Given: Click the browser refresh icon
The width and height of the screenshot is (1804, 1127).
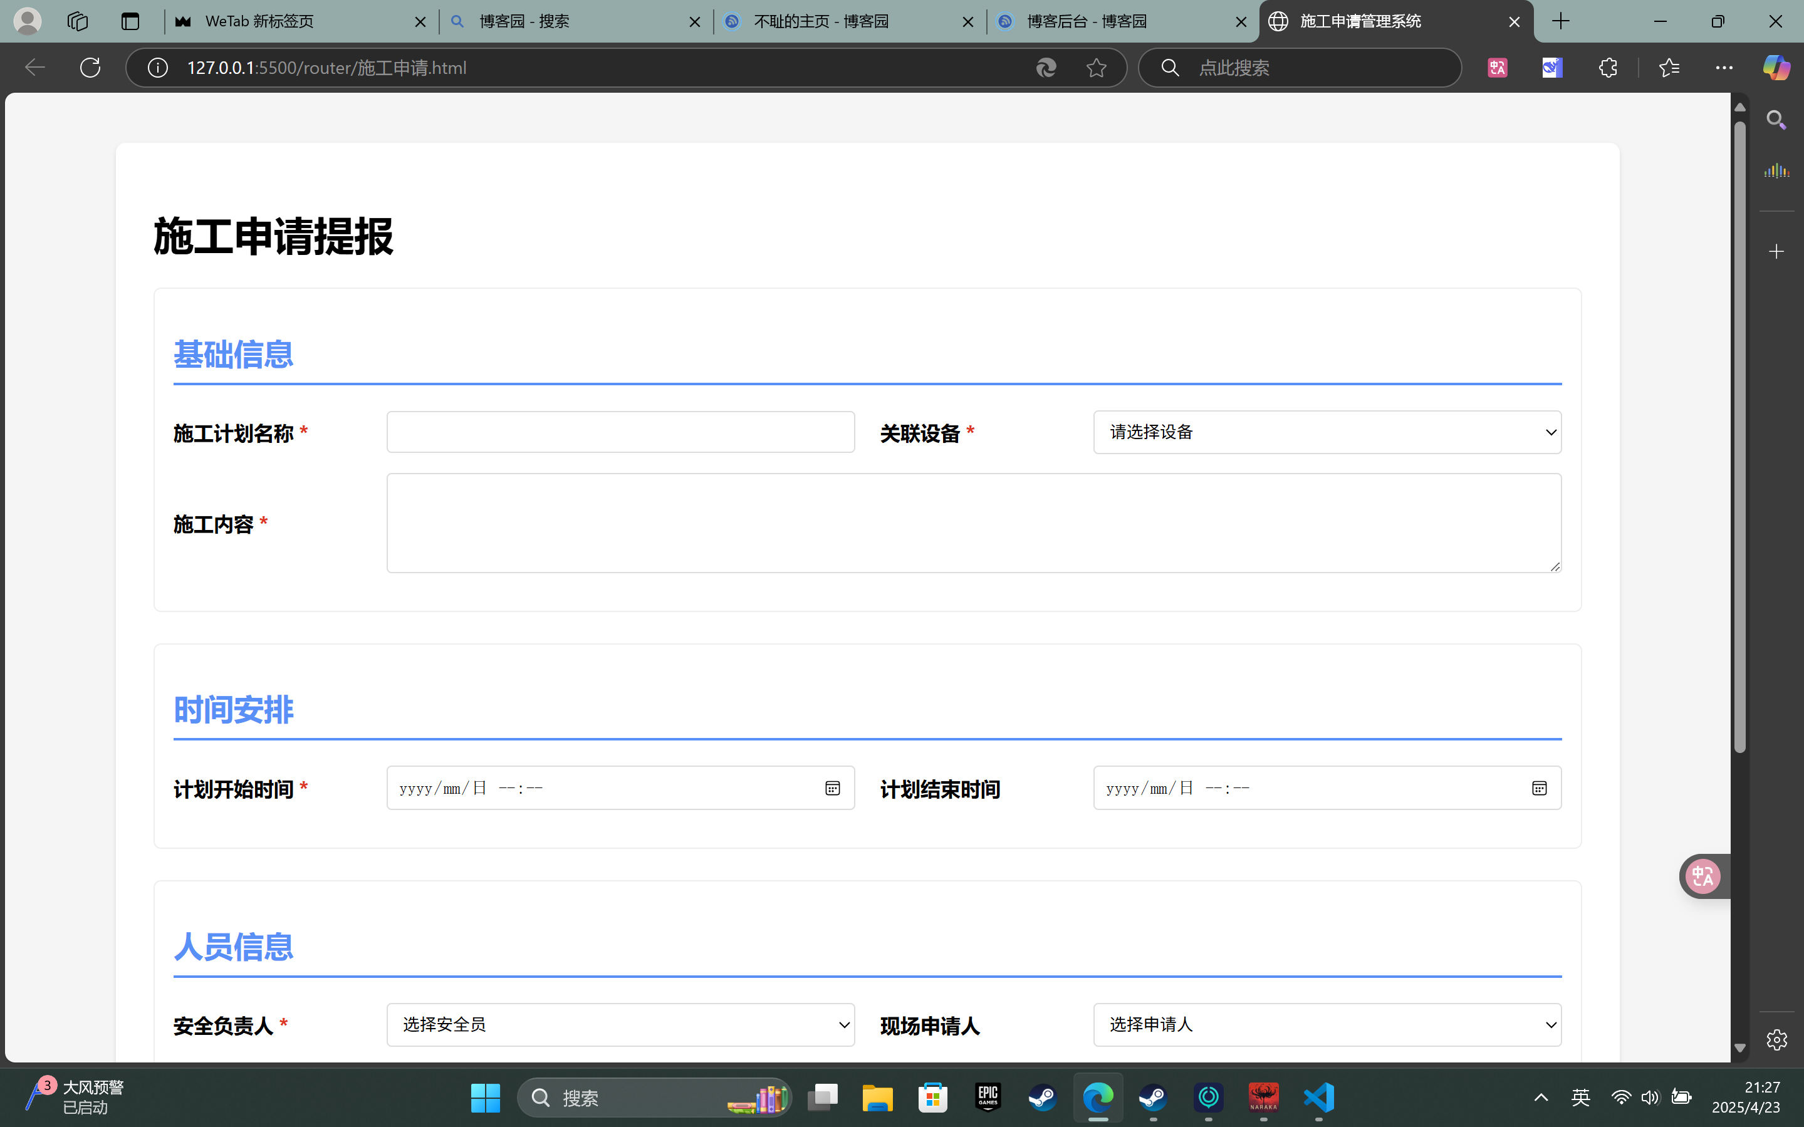Looking at the screenshot, I should (90, 68).
